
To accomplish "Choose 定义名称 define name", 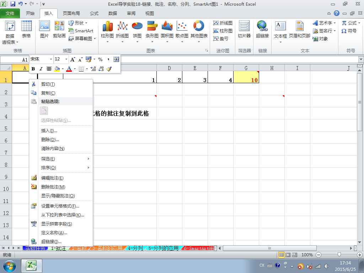I will [61, 232].
